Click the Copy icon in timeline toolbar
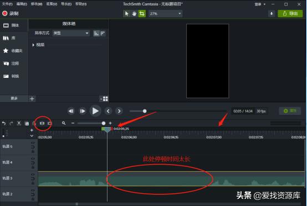The width and height of the screenshot is (307, 206). click(27, 123)
